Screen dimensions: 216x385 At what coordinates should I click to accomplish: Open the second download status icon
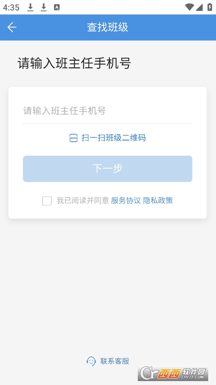pos(43,7)
